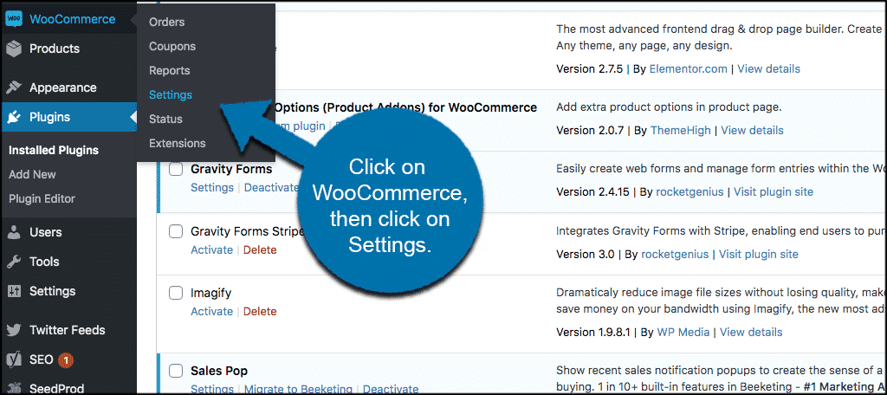Go to Installed Plugins
The image size is (887, 395).
[x=54, y=151]
